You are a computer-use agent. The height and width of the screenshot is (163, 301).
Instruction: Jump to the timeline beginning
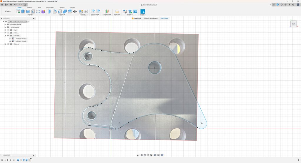(x=2, y=160)
